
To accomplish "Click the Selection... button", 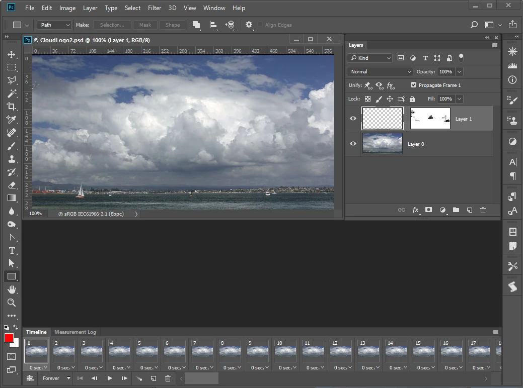I will pos(112,25).
